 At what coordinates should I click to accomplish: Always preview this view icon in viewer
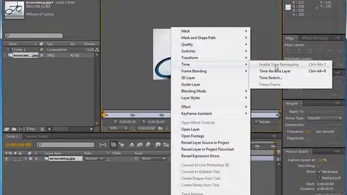point(105,128)
